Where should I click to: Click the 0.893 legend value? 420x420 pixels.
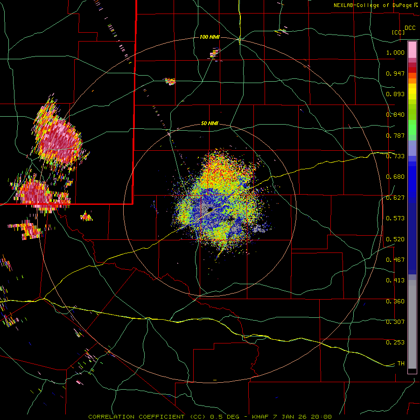click(395, 94)
